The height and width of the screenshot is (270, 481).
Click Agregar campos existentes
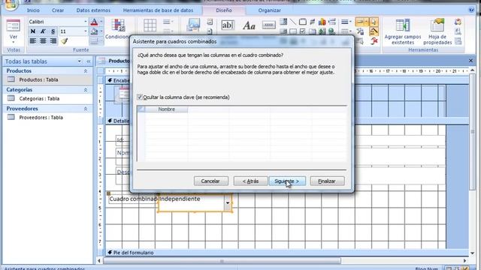[403, 31]
